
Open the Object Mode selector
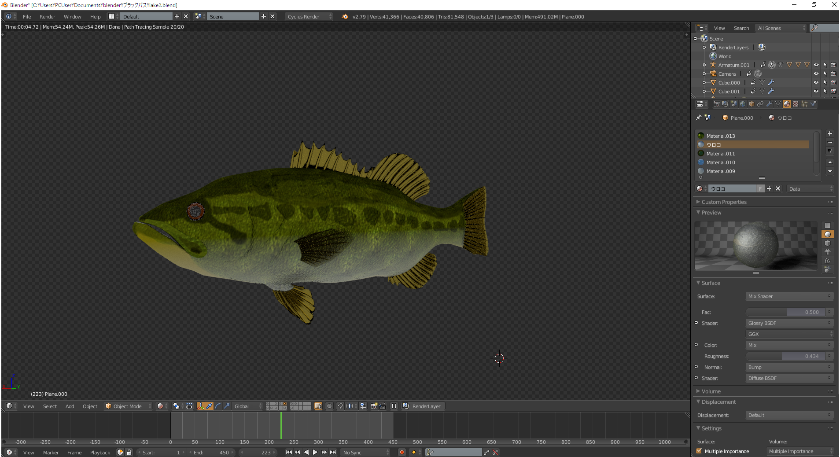[128, 406]
